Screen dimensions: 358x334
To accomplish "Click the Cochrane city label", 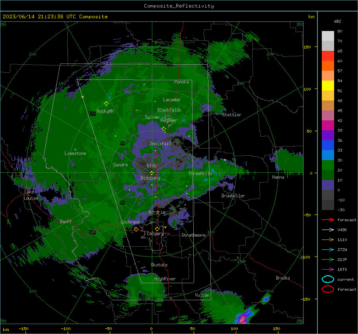I will click(x=130, y=222).
